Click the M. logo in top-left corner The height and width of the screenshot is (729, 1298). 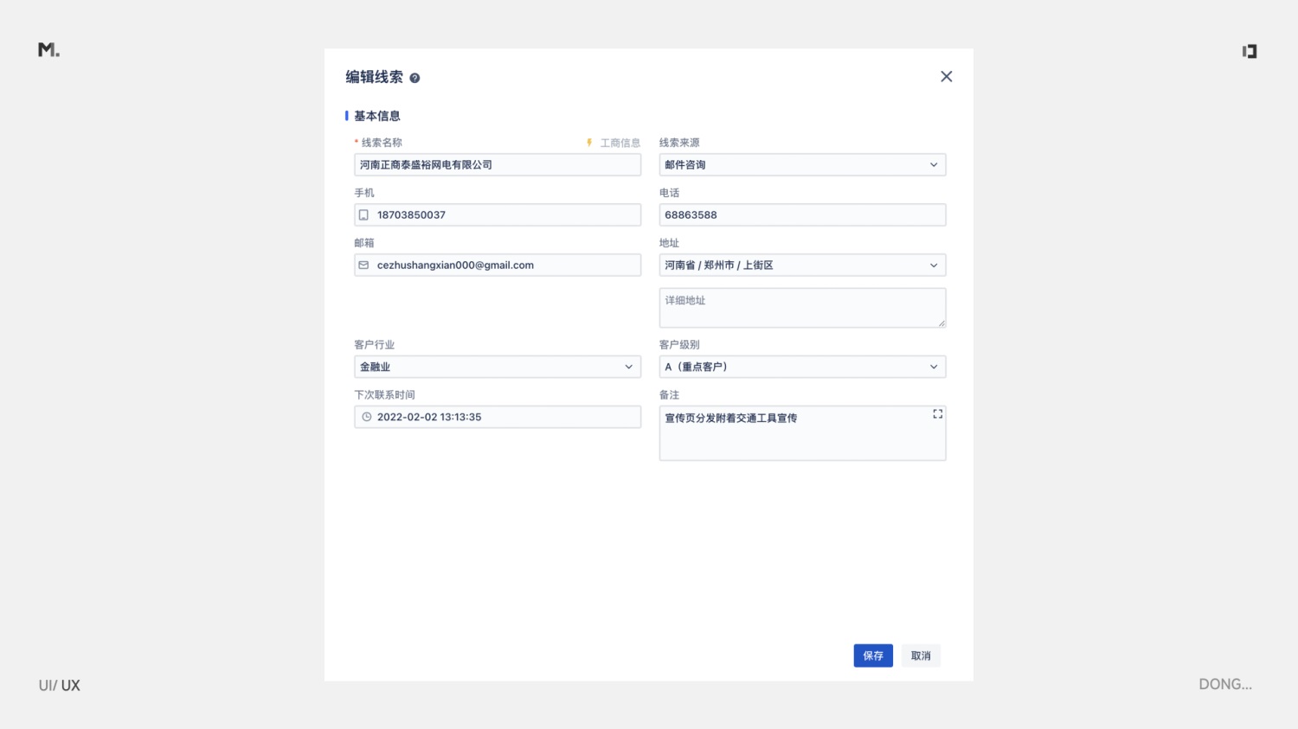(x=48, y=50)
